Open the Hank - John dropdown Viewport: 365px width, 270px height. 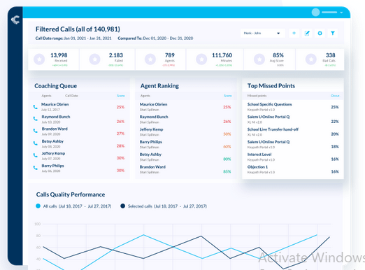point(262,33)
